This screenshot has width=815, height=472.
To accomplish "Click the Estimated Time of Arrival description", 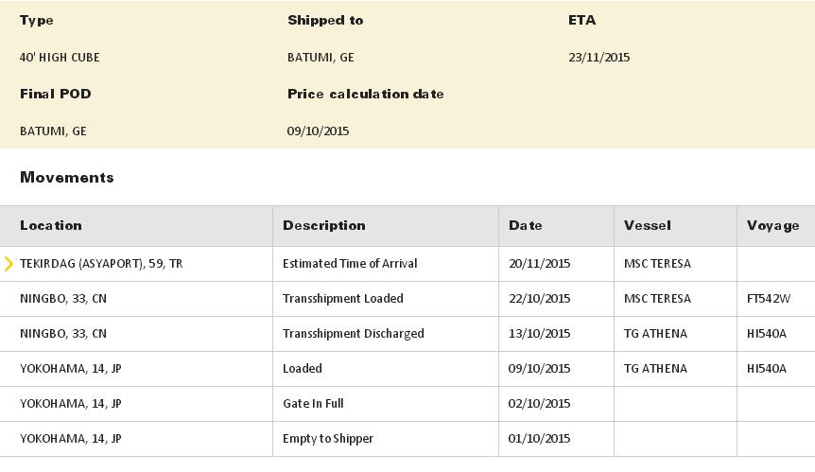I will [350, 264].
